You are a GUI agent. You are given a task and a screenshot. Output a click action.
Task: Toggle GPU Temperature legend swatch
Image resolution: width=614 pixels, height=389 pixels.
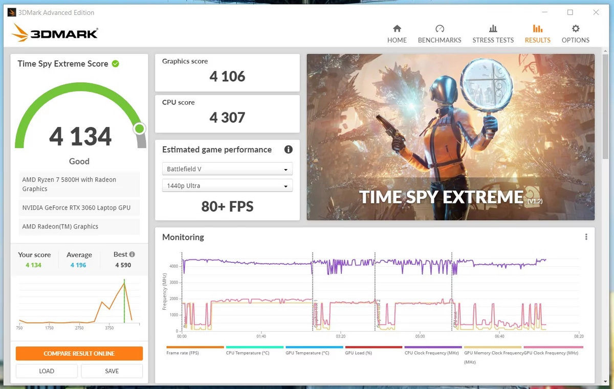click(314, 347)
